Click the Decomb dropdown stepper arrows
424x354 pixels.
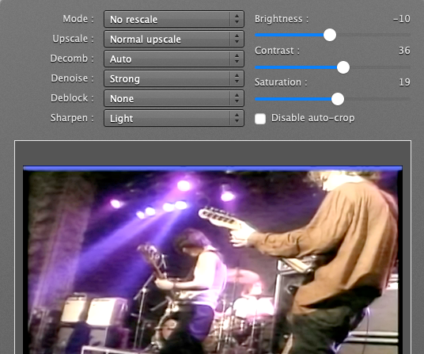click(237, 59)
